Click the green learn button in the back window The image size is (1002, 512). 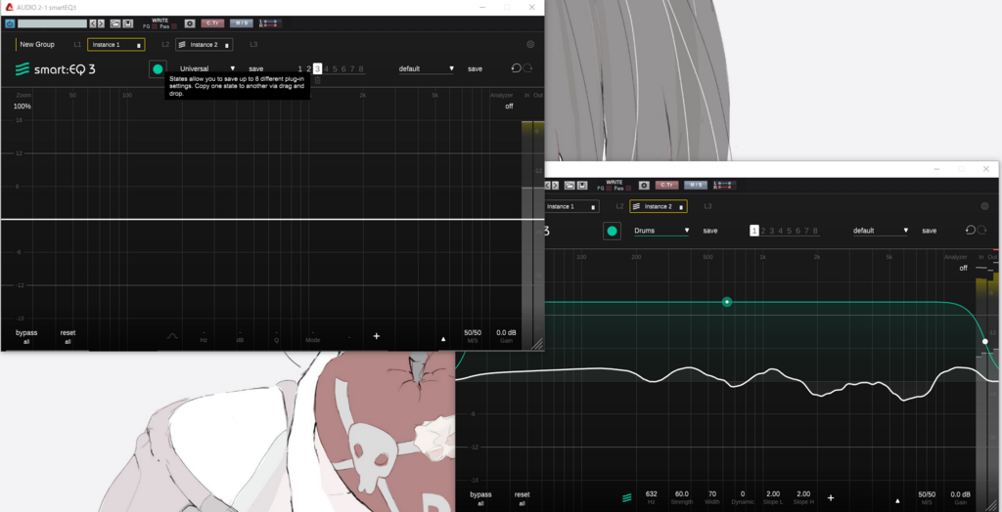pyautogui.click(x=613, y=231)
